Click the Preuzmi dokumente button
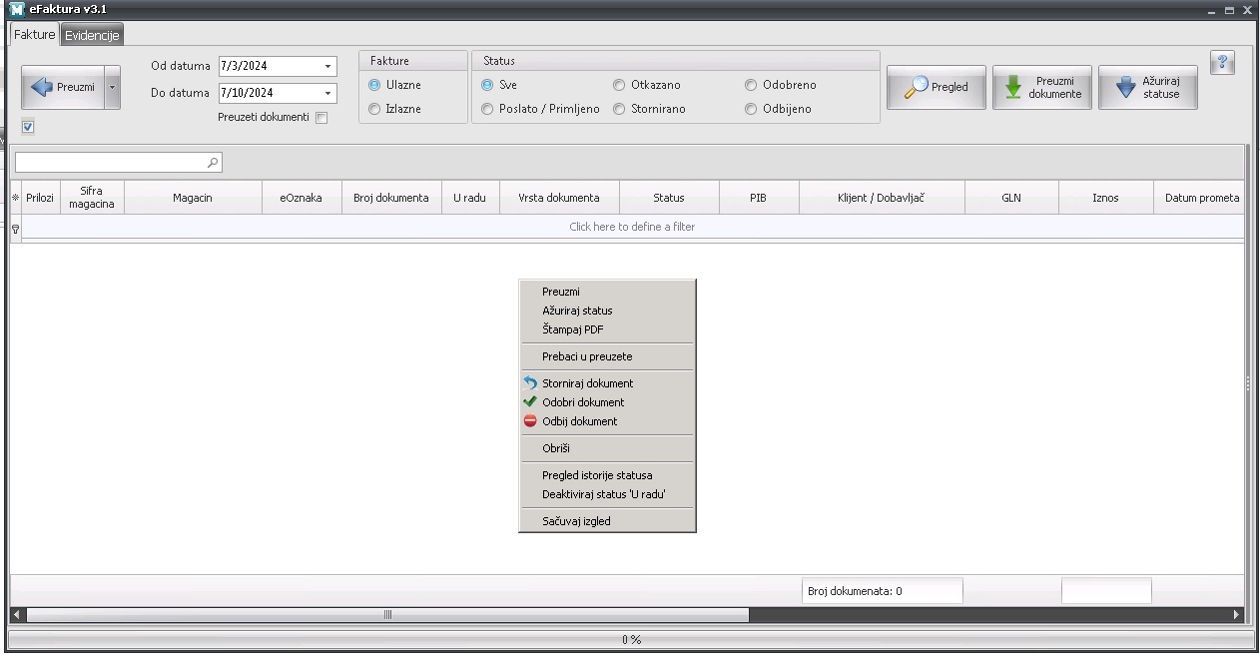 click(x=1042, y=88)
